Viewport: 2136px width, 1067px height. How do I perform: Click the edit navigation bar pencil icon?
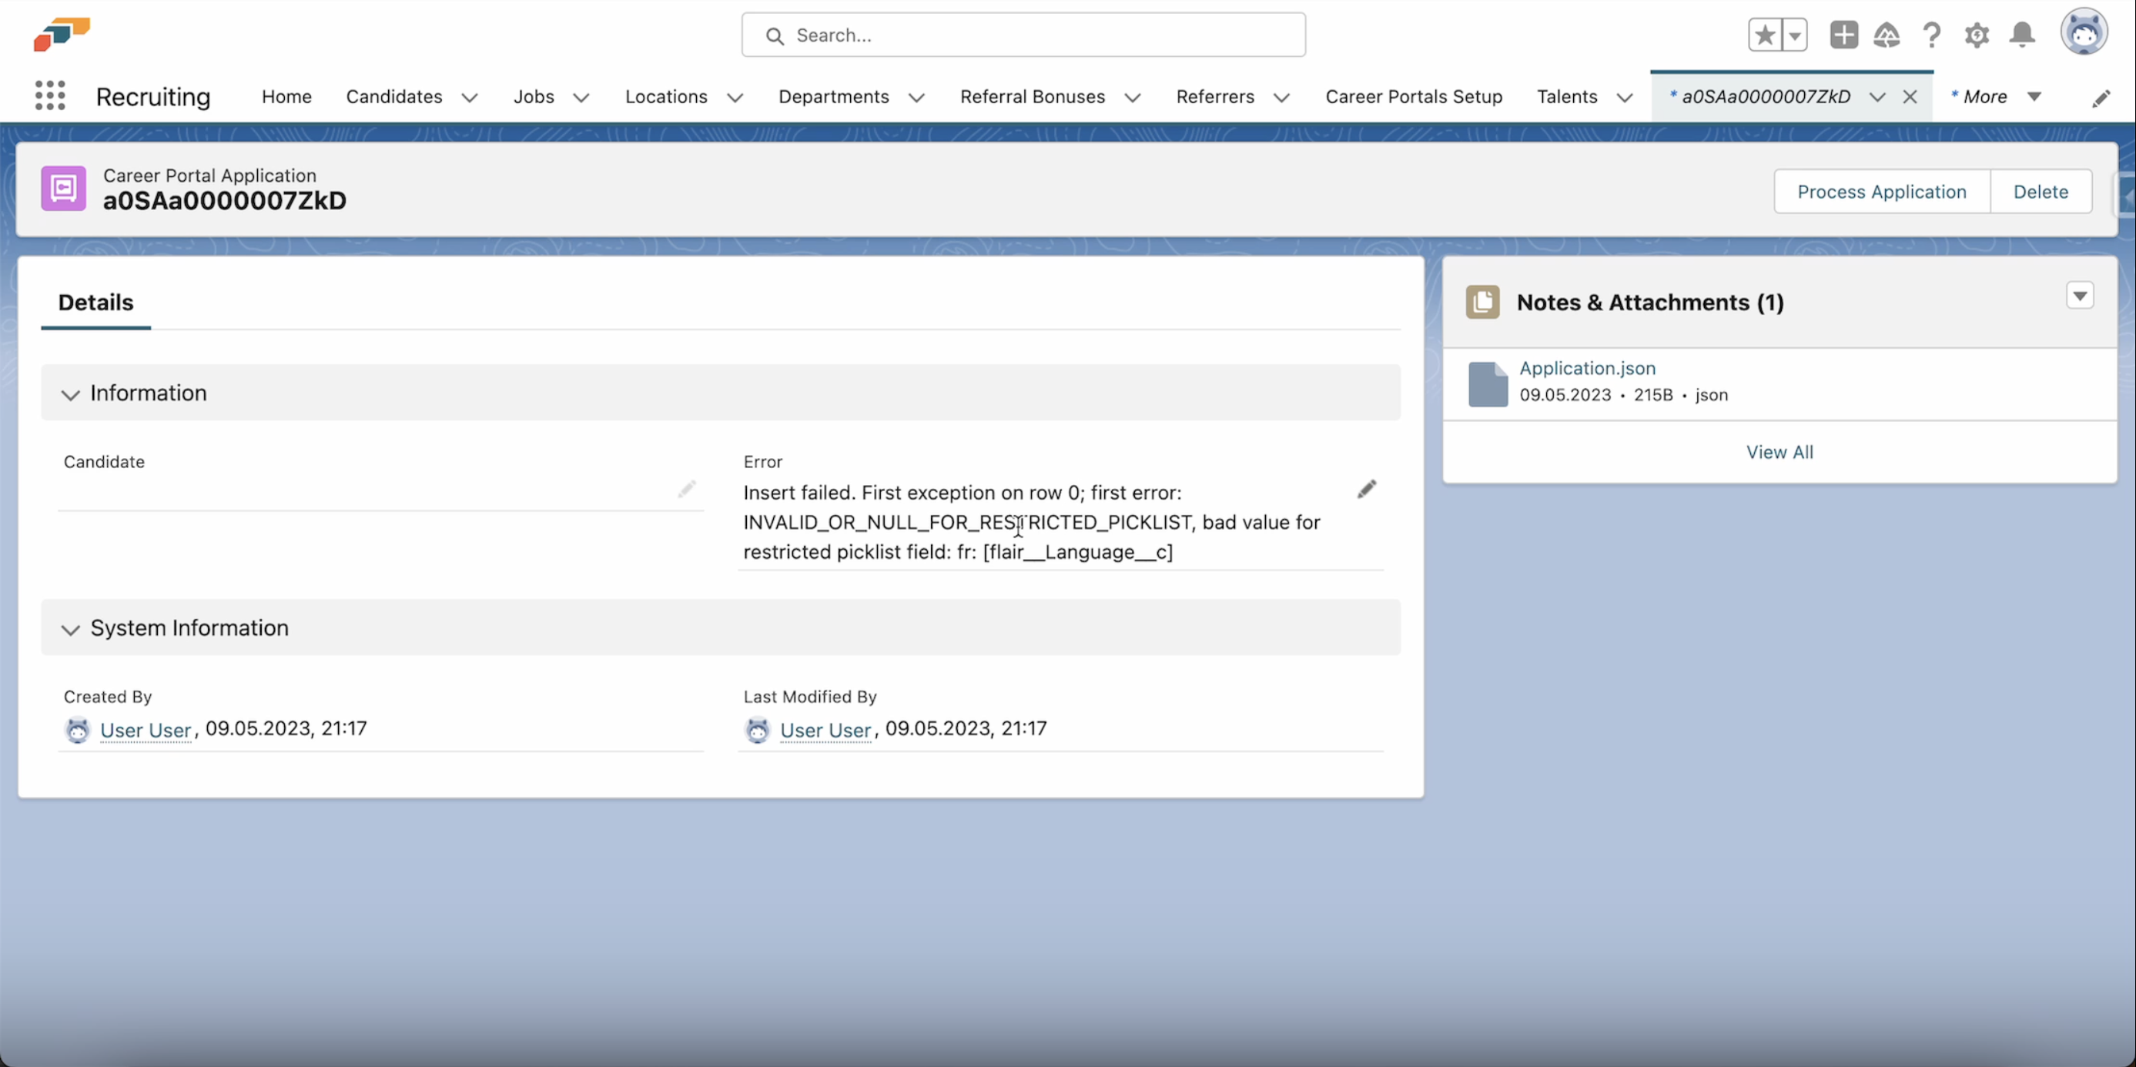2101,99
